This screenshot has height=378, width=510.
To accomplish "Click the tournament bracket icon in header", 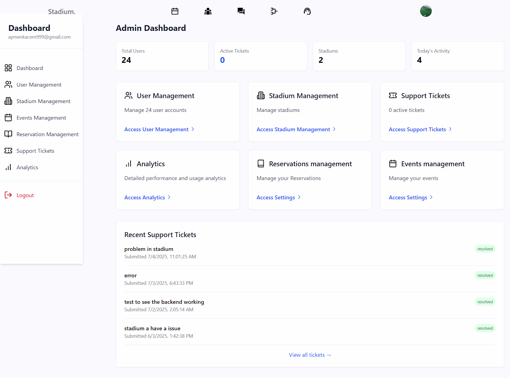I will click(x=274, y=11).
